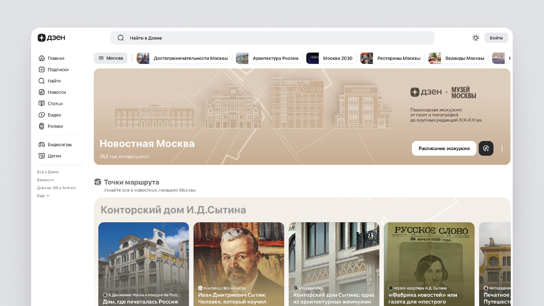Click the Подписки checkmark icon
Viewport: 544px width, 306px height.
(41, 69)
